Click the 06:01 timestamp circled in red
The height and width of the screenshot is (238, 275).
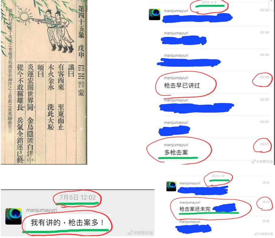click(x=264, y=144)
